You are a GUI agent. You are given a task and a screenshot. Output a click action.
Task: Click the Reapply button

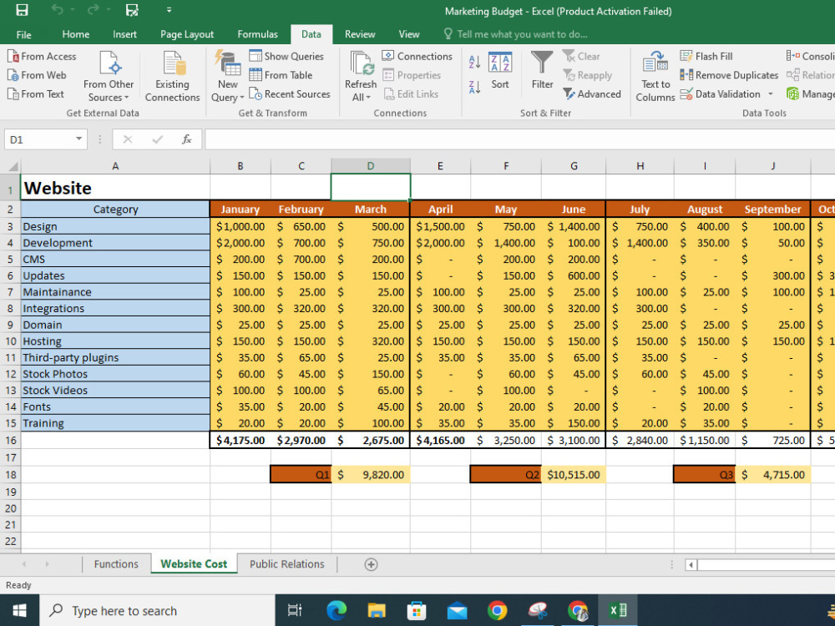click(x=589, y=75)
